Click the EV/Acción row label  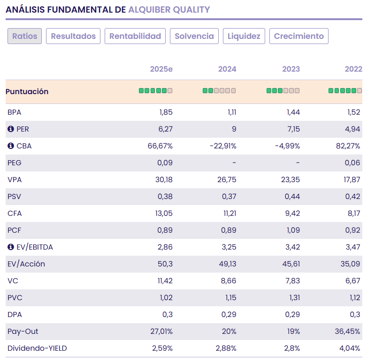[26, 264]
